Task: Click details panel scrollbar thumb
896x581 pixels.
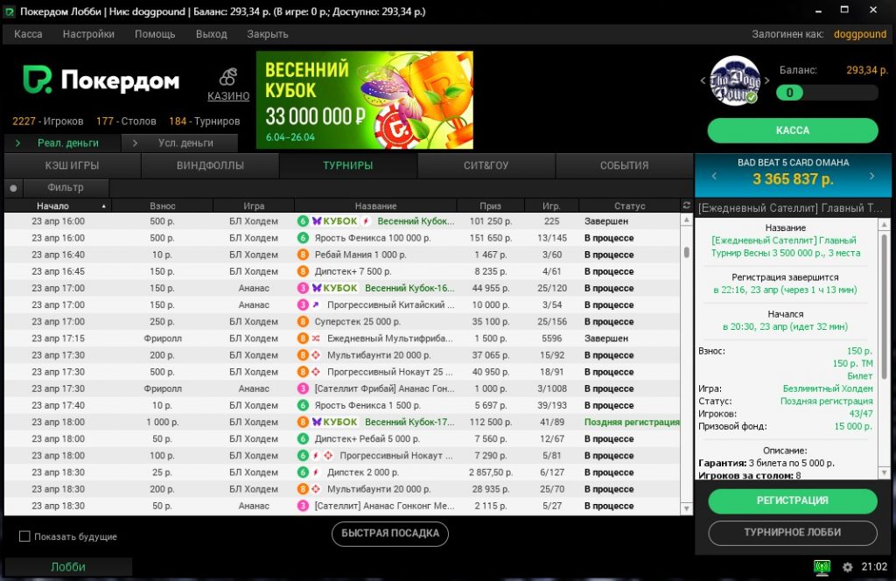Action: 885,306
